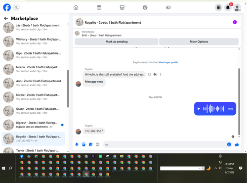247x183 pixels.
Task: Click the 'Message sent' bubble
Action: (94, 82)
